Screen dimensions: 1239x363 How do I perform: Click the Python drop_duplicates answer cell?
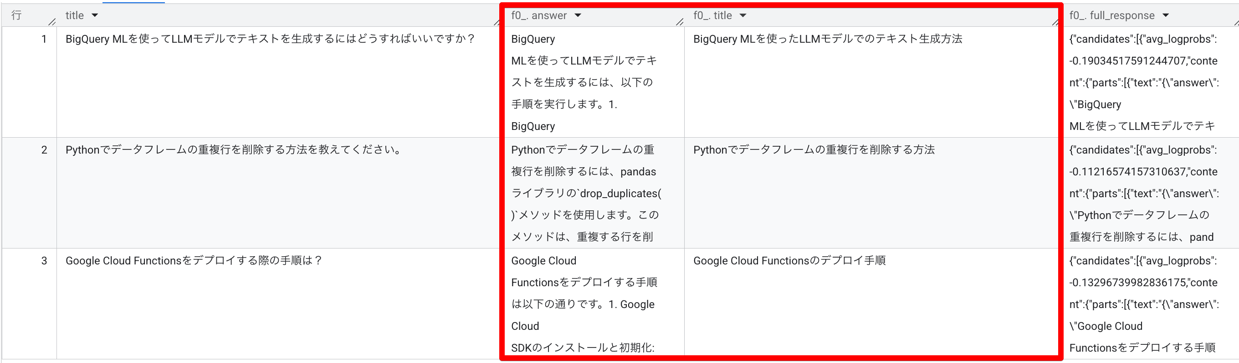593,193
